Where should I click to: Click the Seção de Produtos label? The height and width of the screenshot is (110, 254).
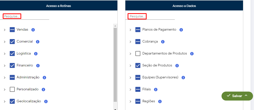click(x=157, y=65)
